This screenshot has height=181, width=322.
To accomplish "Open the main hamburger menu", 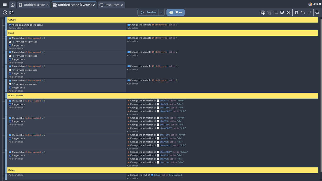I will [4, 4].
